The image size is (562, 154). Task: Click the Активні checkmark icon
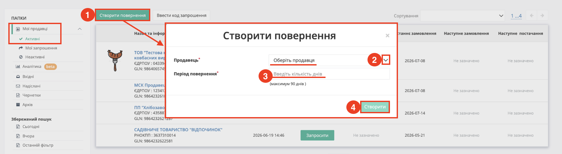pos(21,39)
